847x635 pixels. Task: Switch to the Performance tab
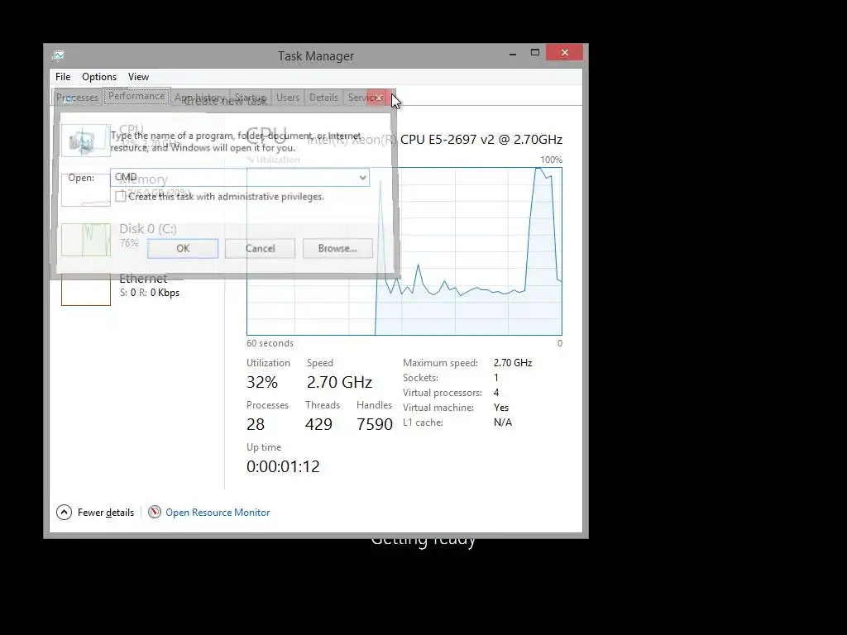coord(136,96)
